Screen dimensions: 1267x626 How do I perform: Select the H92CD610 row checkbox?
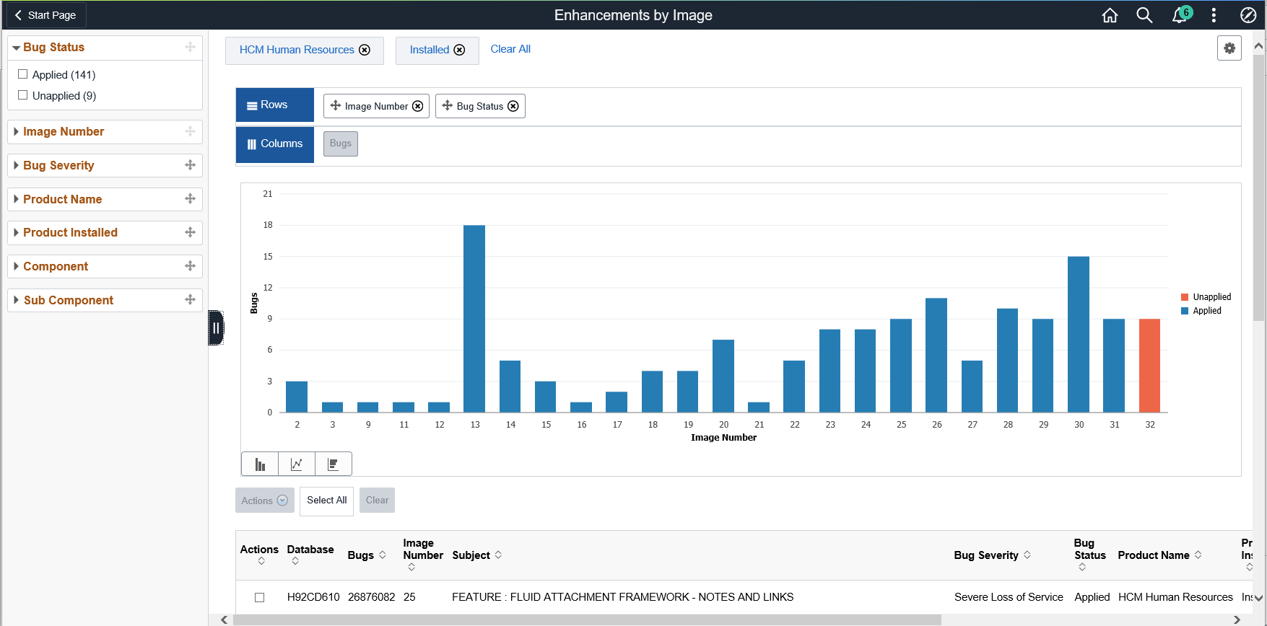(260, 597)
